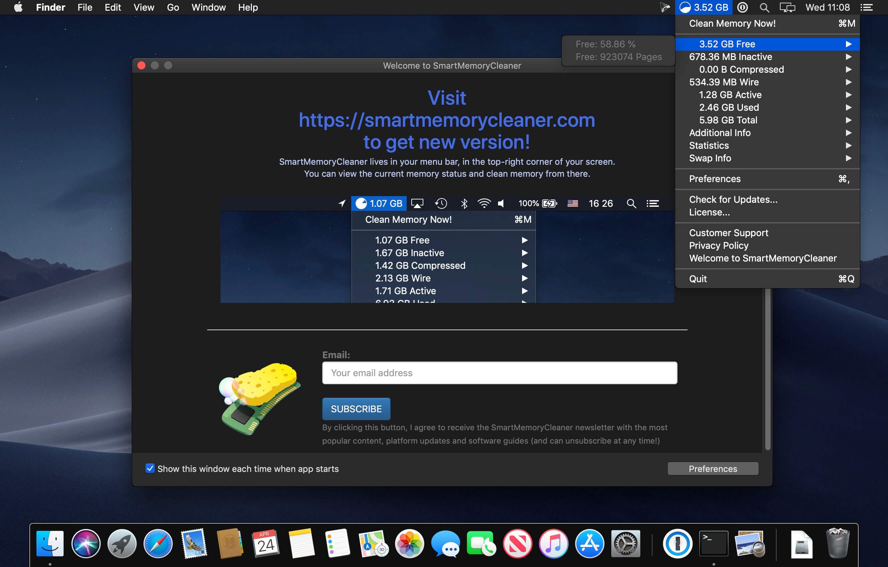Open Reminders list icon in Dock

338,543
